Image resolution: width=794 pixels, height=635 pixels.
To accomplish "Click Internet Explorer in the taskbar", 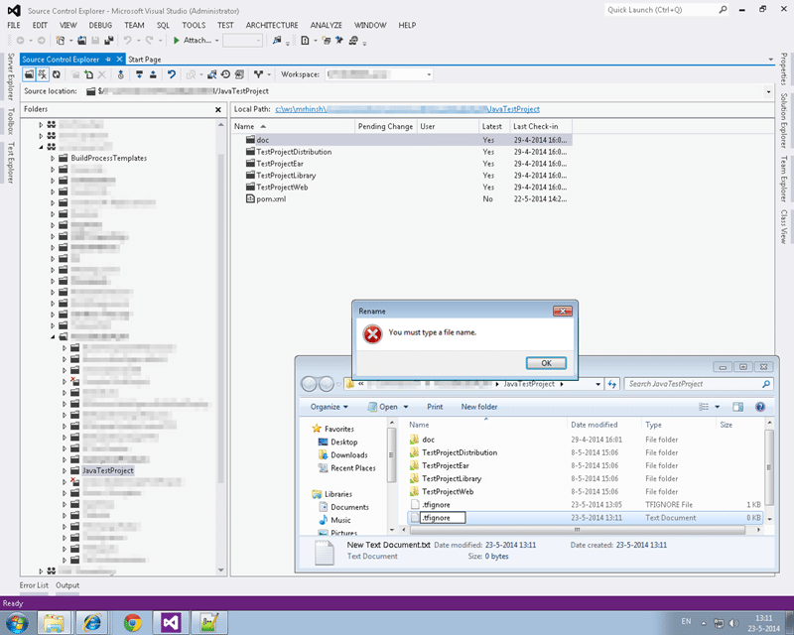I will tap(93, 623).
